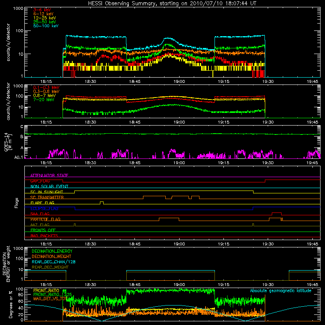Select the GAP_FLAG label
Image resolution: width=325 pixels, height=325 pixels.
(40, 181)
